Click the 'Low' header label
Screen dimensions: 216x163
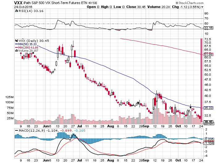pos(117,7)
